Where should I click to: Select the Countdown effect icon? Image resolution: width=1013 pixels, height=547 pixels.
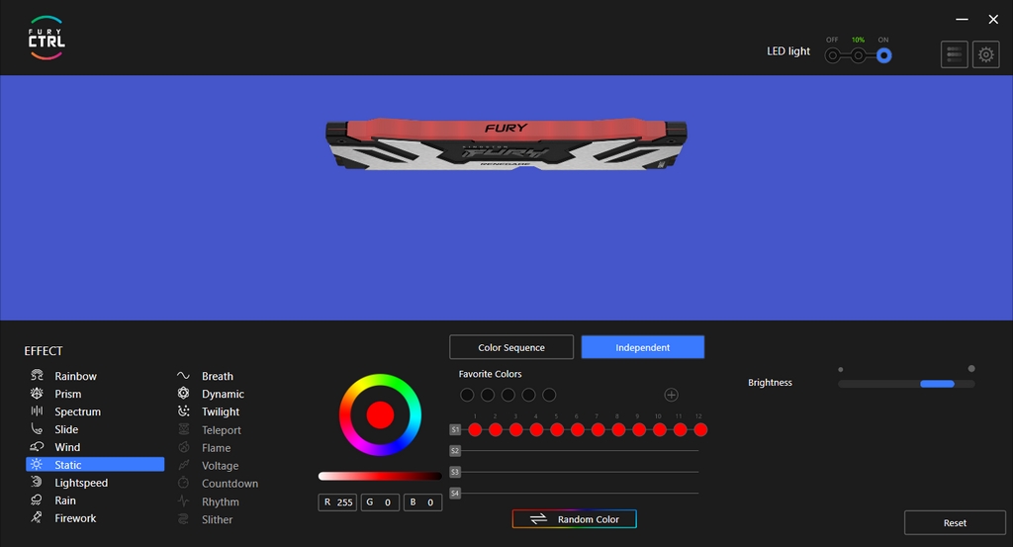click(183, 483)
